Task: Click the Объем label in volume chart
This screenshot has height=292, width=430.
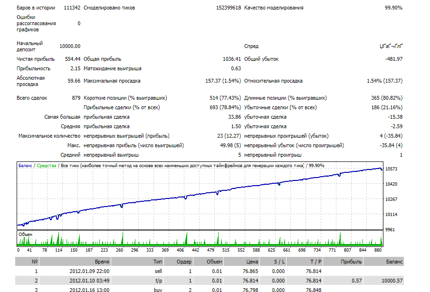Action: (x=26, y=235)
